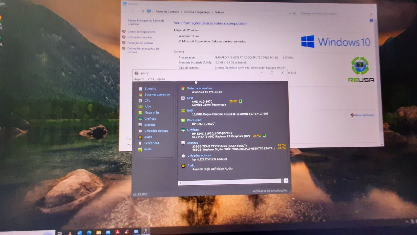Click the Periféricos mouse sidebar icon

point(140,143)
